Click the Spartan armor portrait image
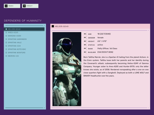This screenshot has width=154, height=115. point(67,69)
